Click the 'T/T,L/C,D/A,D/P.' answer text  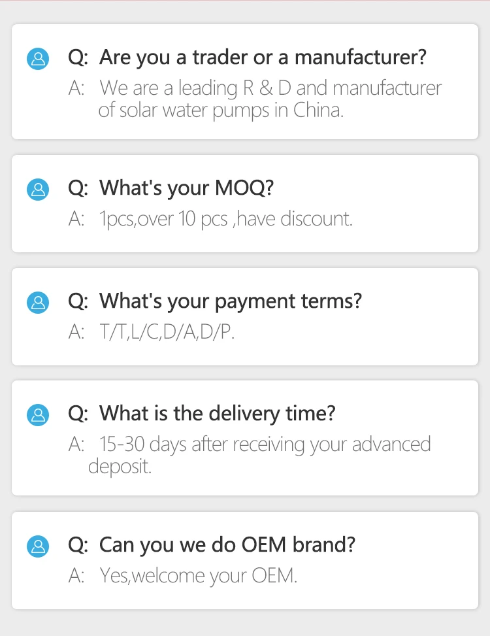pyautogui.click(x=167, y=332)
